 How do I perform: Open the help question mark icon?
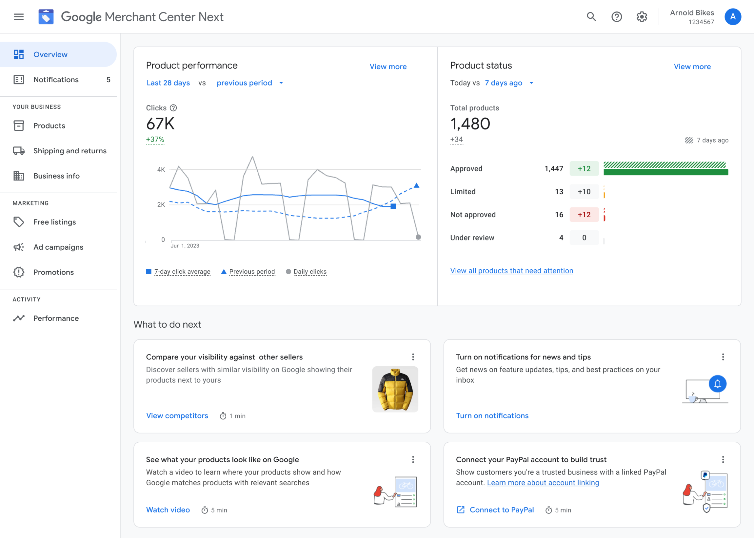(x=616, y=17)
